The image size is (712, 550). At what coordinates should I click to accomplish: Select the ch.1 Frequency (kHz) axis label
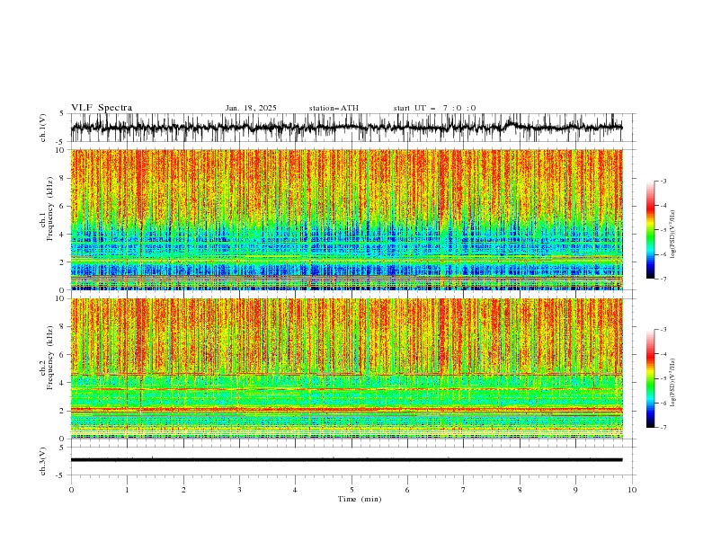[x=47, y=208]
